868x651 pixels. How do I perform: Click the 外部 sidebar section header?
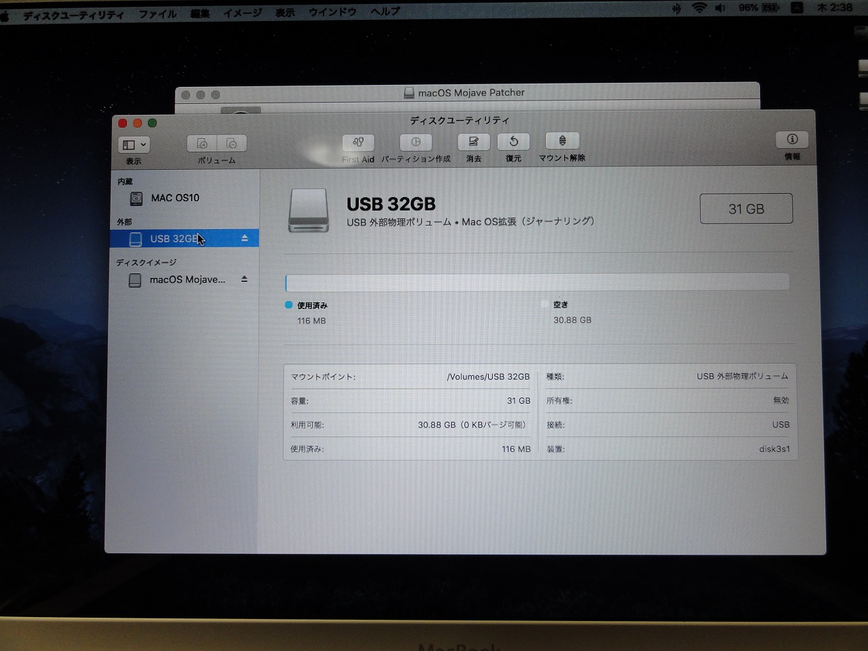pos(124,222)
